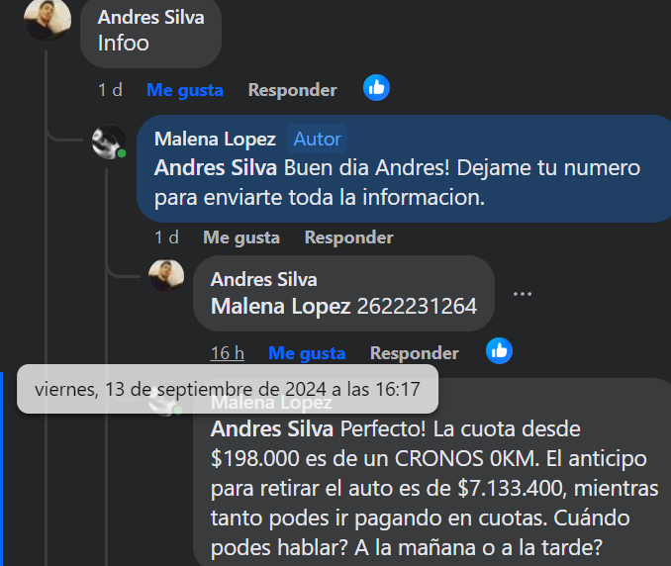The width and height of the screenshot is (671, 566).
Task: Click Responder under Malena's Buen dia reply
Action: click(x=348, y=237)
